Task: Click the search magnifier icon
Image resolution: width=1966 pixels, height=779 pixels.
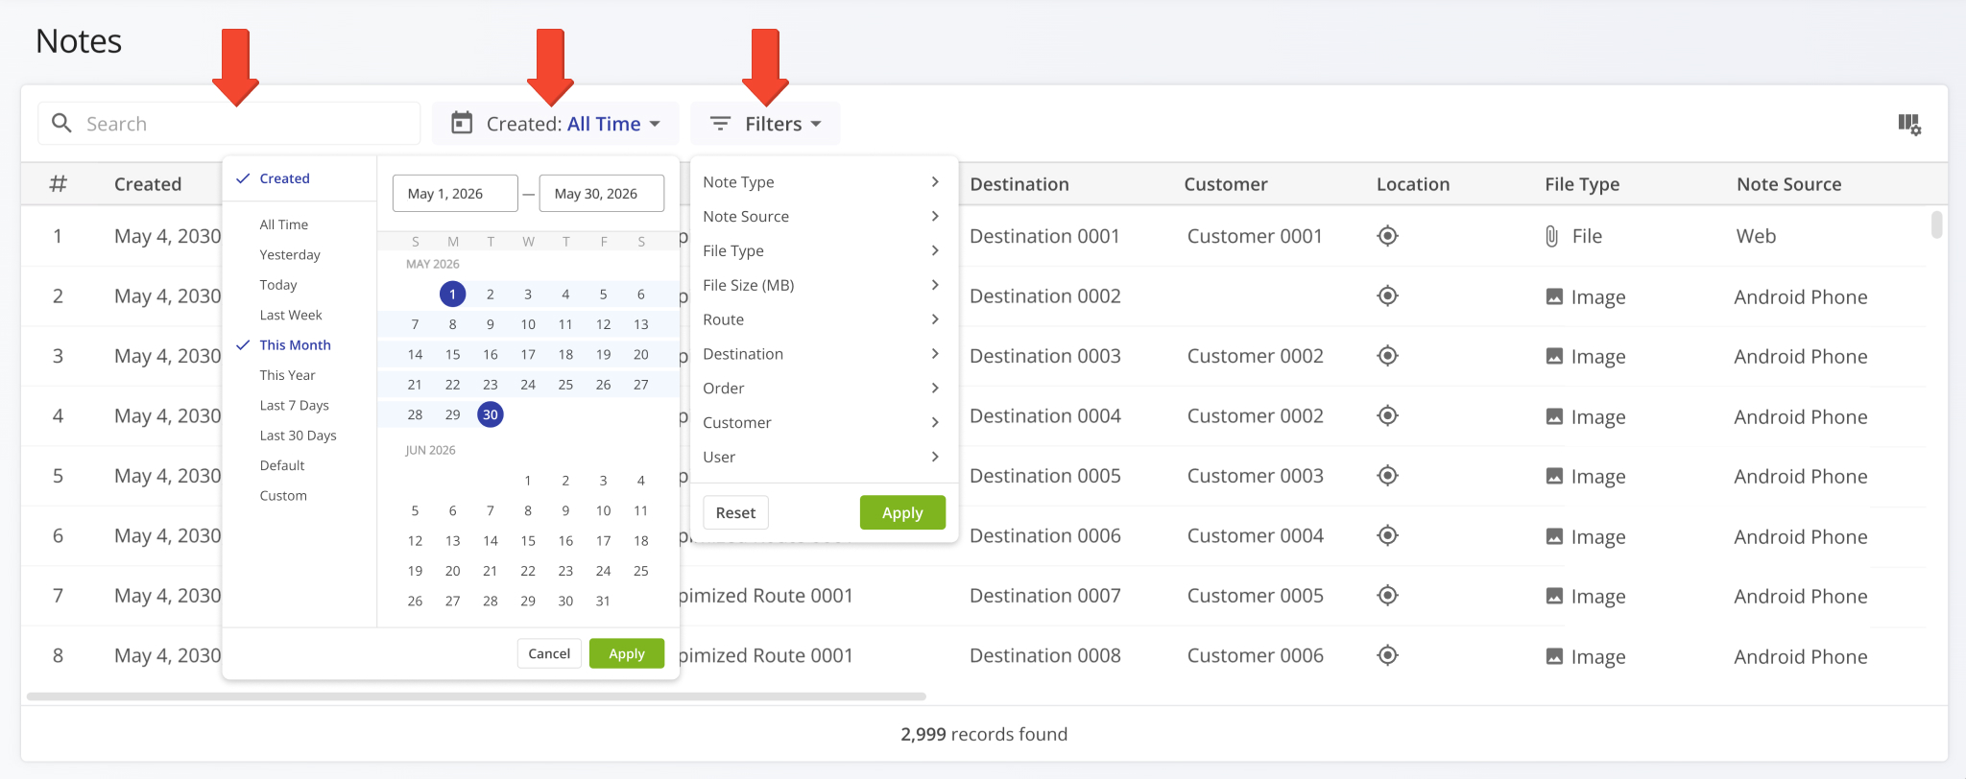Action: click(x=61, y=123)
